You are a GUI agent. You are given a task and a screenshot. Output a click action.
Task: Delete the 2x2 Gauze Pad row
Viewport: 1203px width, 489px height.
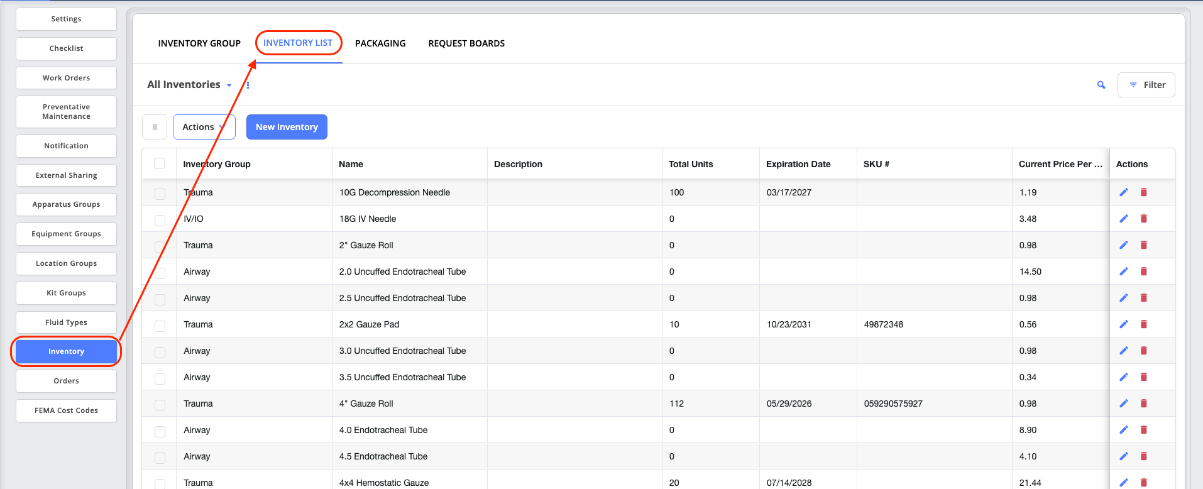click(1144, 324)
